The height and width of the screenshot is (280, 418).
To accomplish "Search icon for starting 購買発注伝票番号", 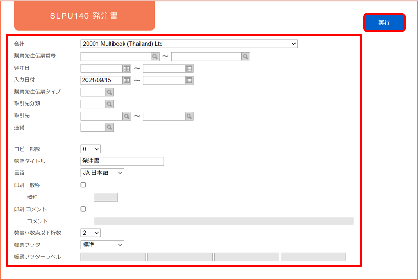I will coord(155,57).
